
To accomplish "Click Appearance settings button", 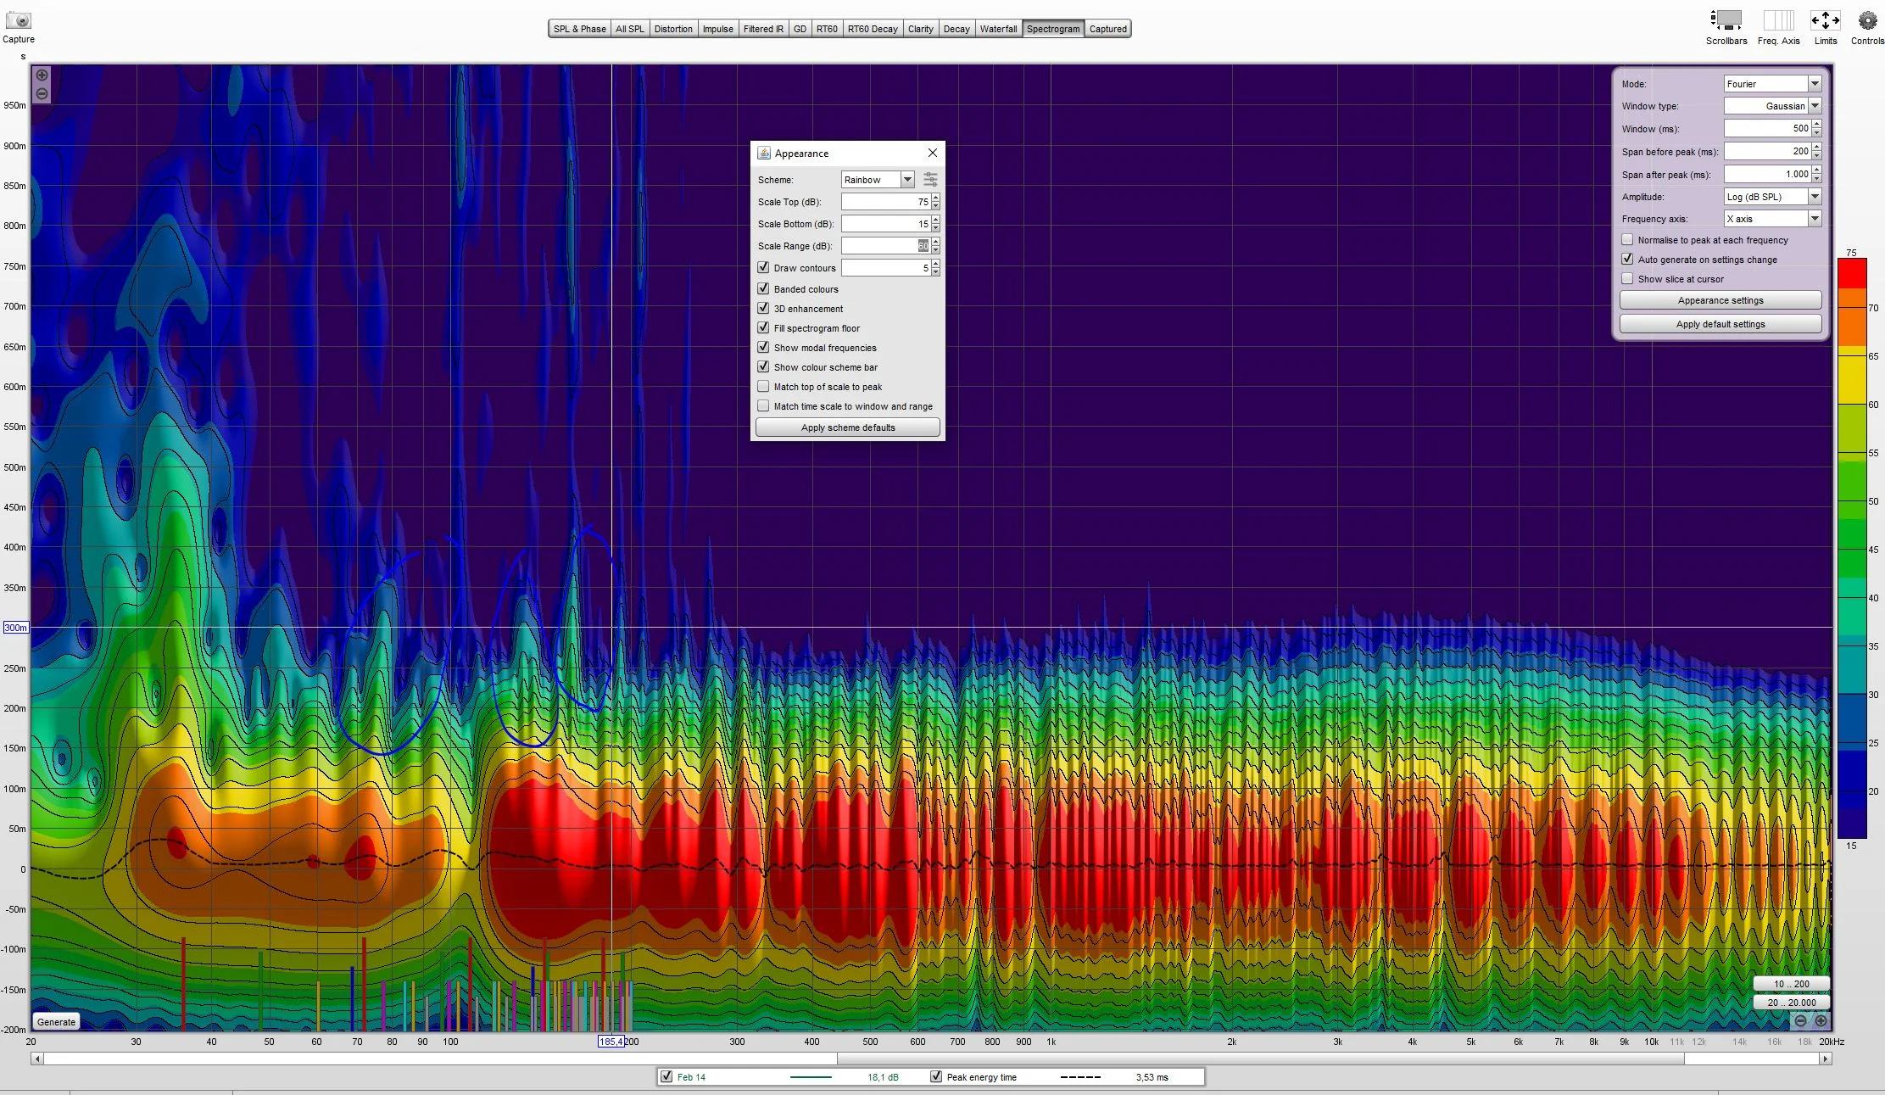I will click(x=1720, y=300).
